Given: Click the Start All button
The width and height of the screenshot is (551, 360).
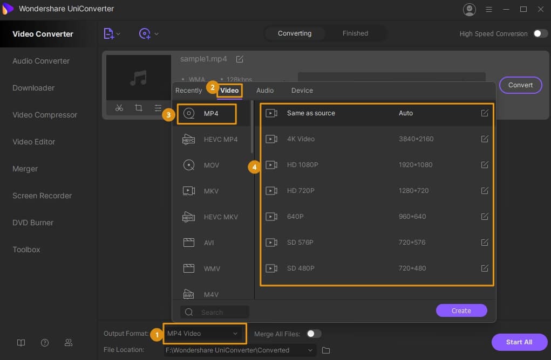Looking at the screenshot, I should coord(519,342).
